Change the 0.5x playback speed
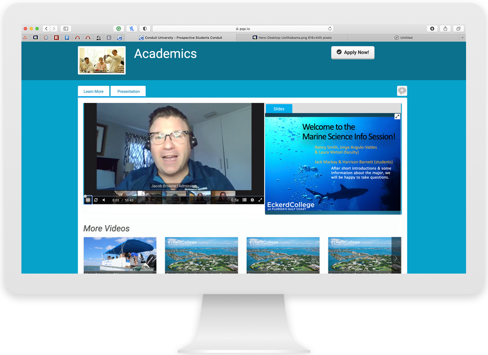Screen dimensions: 488x355 (235, 200)
